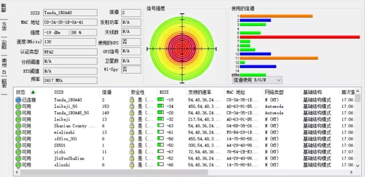Image resolution: width=365 pixels, height=177 pixels.
Task: Click the green sort arrow in 状态 header
Action: (x=33, y=92)
